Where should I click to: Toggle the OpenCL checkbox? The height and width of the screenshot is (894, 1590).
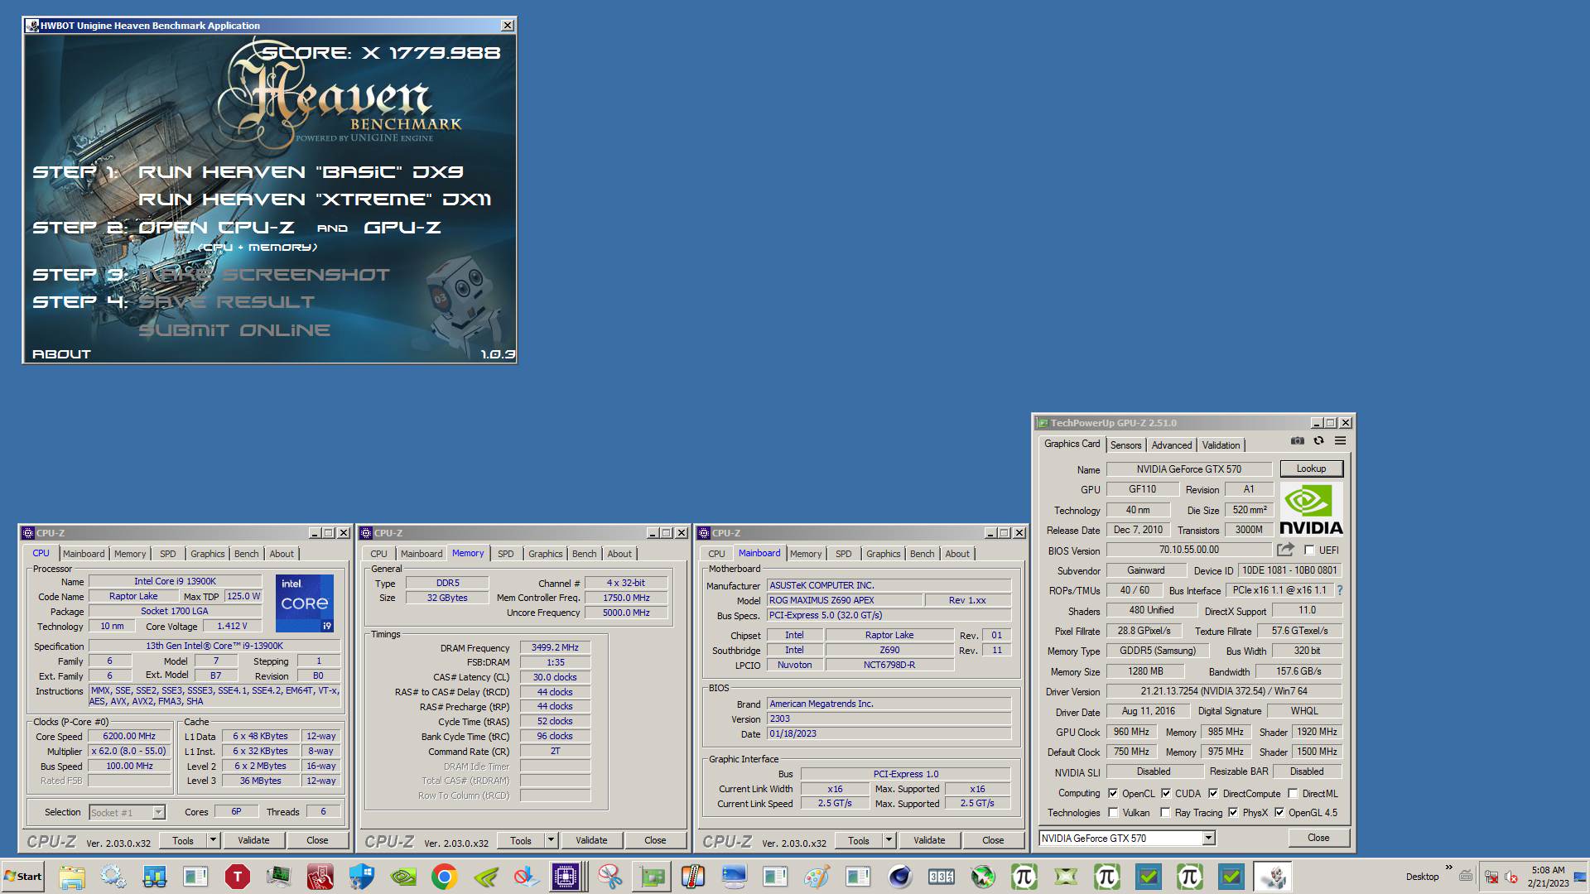1113,793
